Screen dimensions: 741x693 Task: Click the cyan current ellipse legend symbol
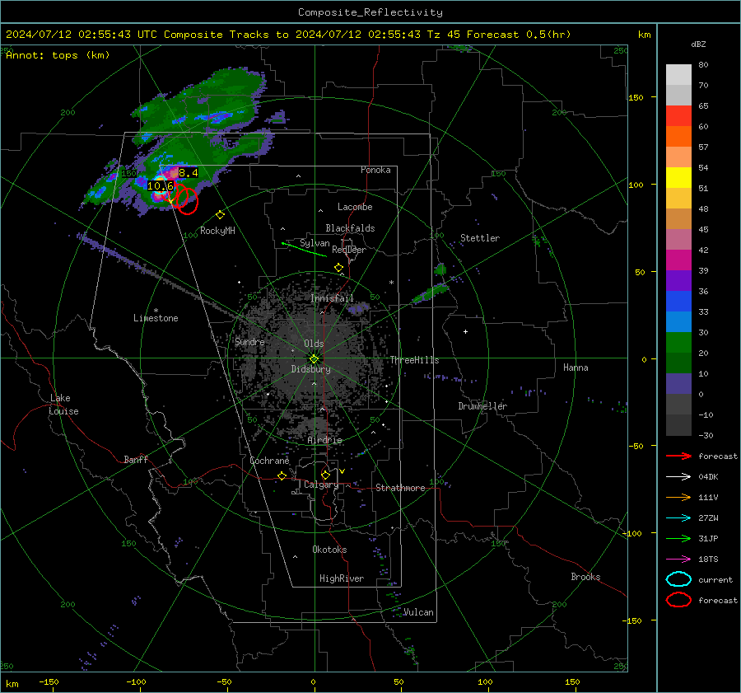678,579
